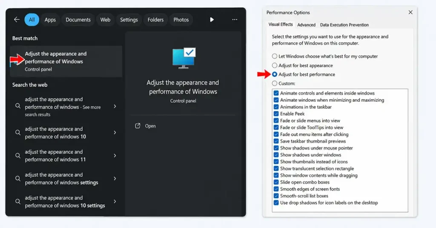
Task: Switch to the Web filter
Action: click(106, 20)
